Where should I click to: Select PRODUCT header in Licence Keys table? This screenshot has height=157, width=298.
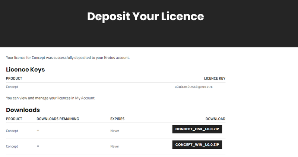click(14, 78)
